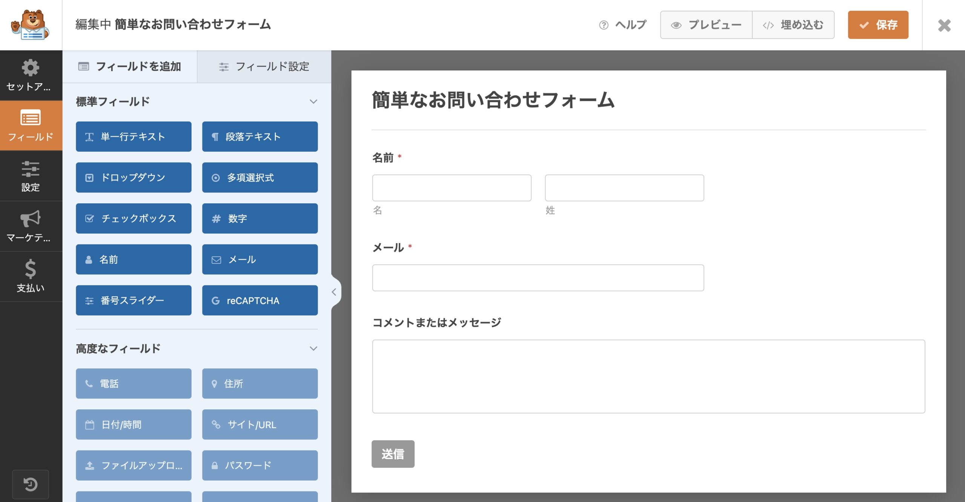This screenshot has height=502, width=965.
Task: Select the フィールドを追加 tab
Action: click(x=130, y=67)
